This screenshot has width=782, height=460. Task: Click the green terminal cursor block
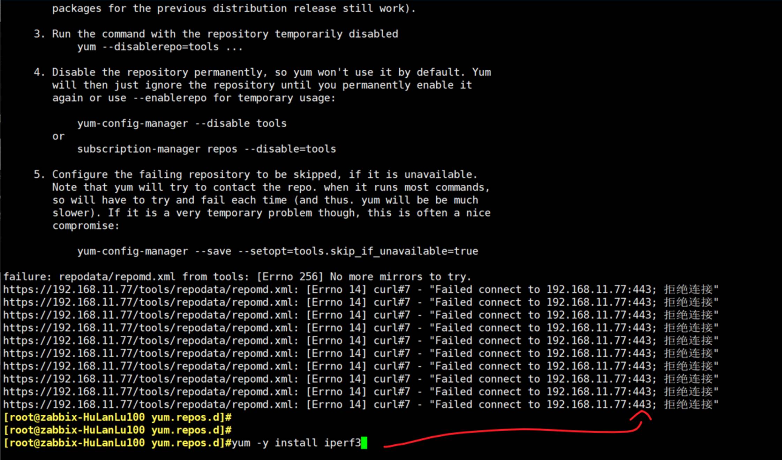tap(364, 443)
